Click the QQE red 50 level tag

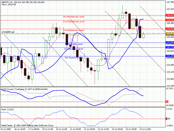(x=167, y=102)
